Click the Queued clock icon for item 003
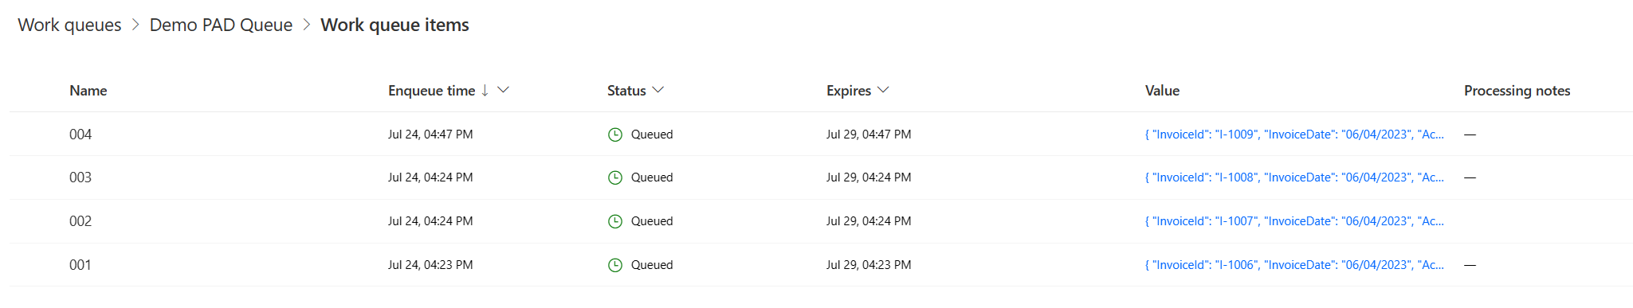 click(614, 177)
